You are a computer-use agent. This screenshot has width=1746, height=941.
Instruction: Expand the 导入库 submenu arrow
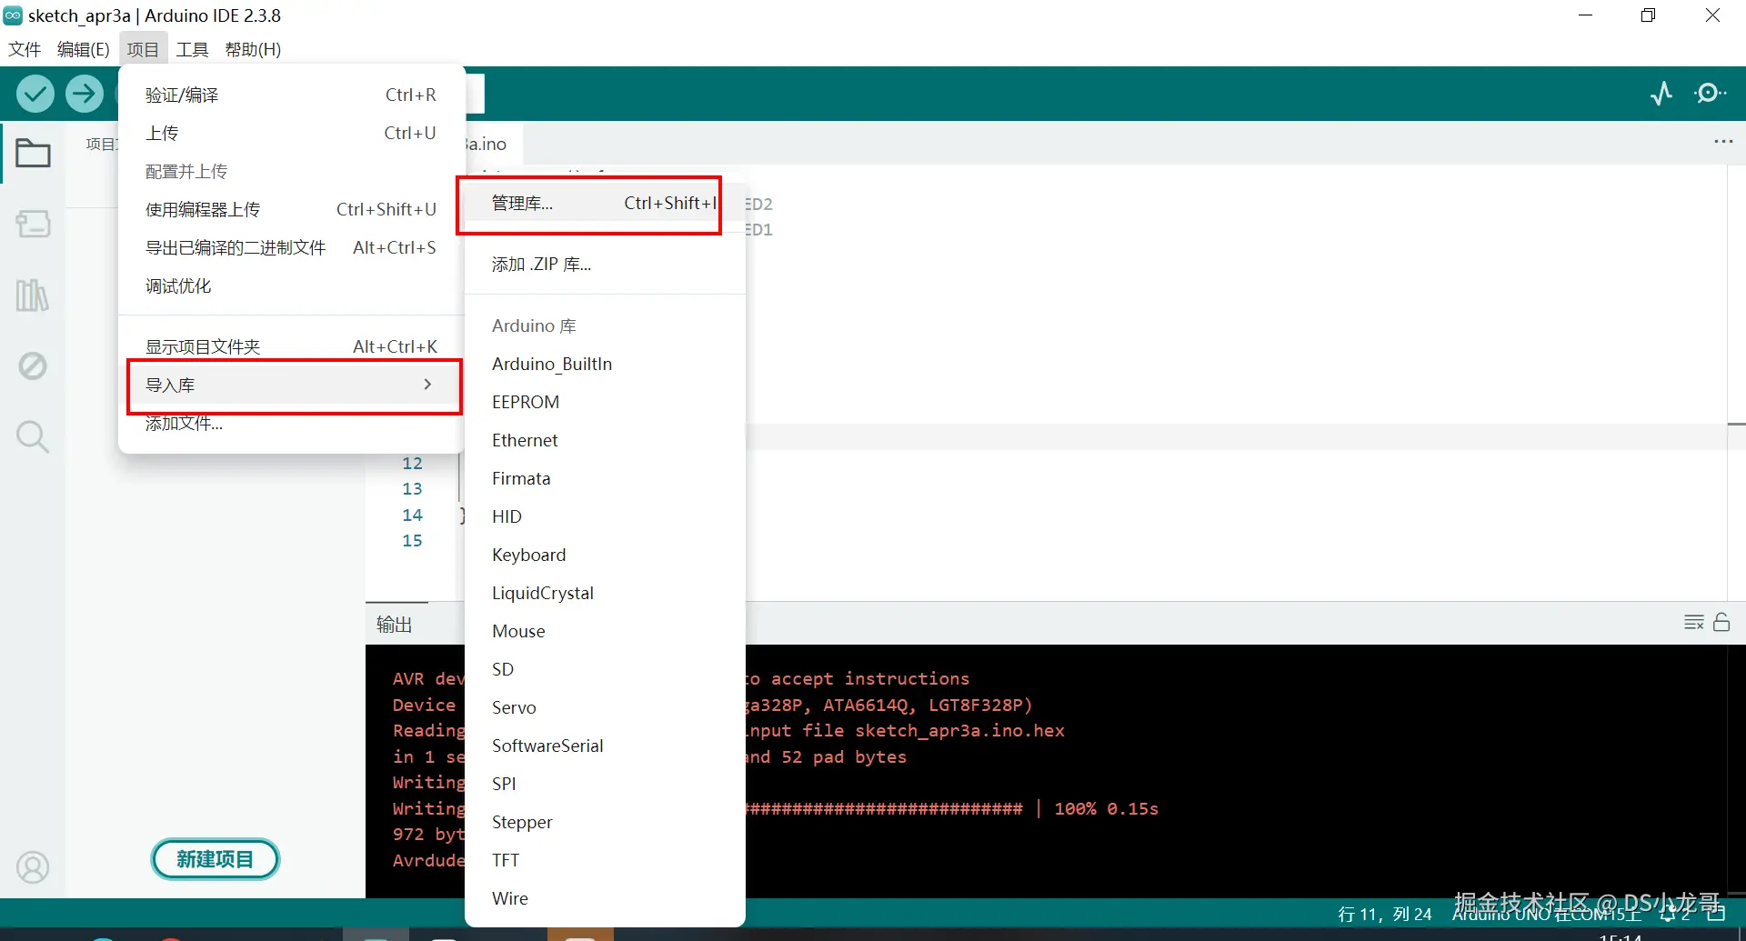pos(427,385)
